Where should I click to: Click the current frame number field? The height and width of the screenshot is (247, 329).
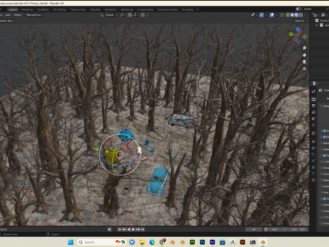click(254, 229)
